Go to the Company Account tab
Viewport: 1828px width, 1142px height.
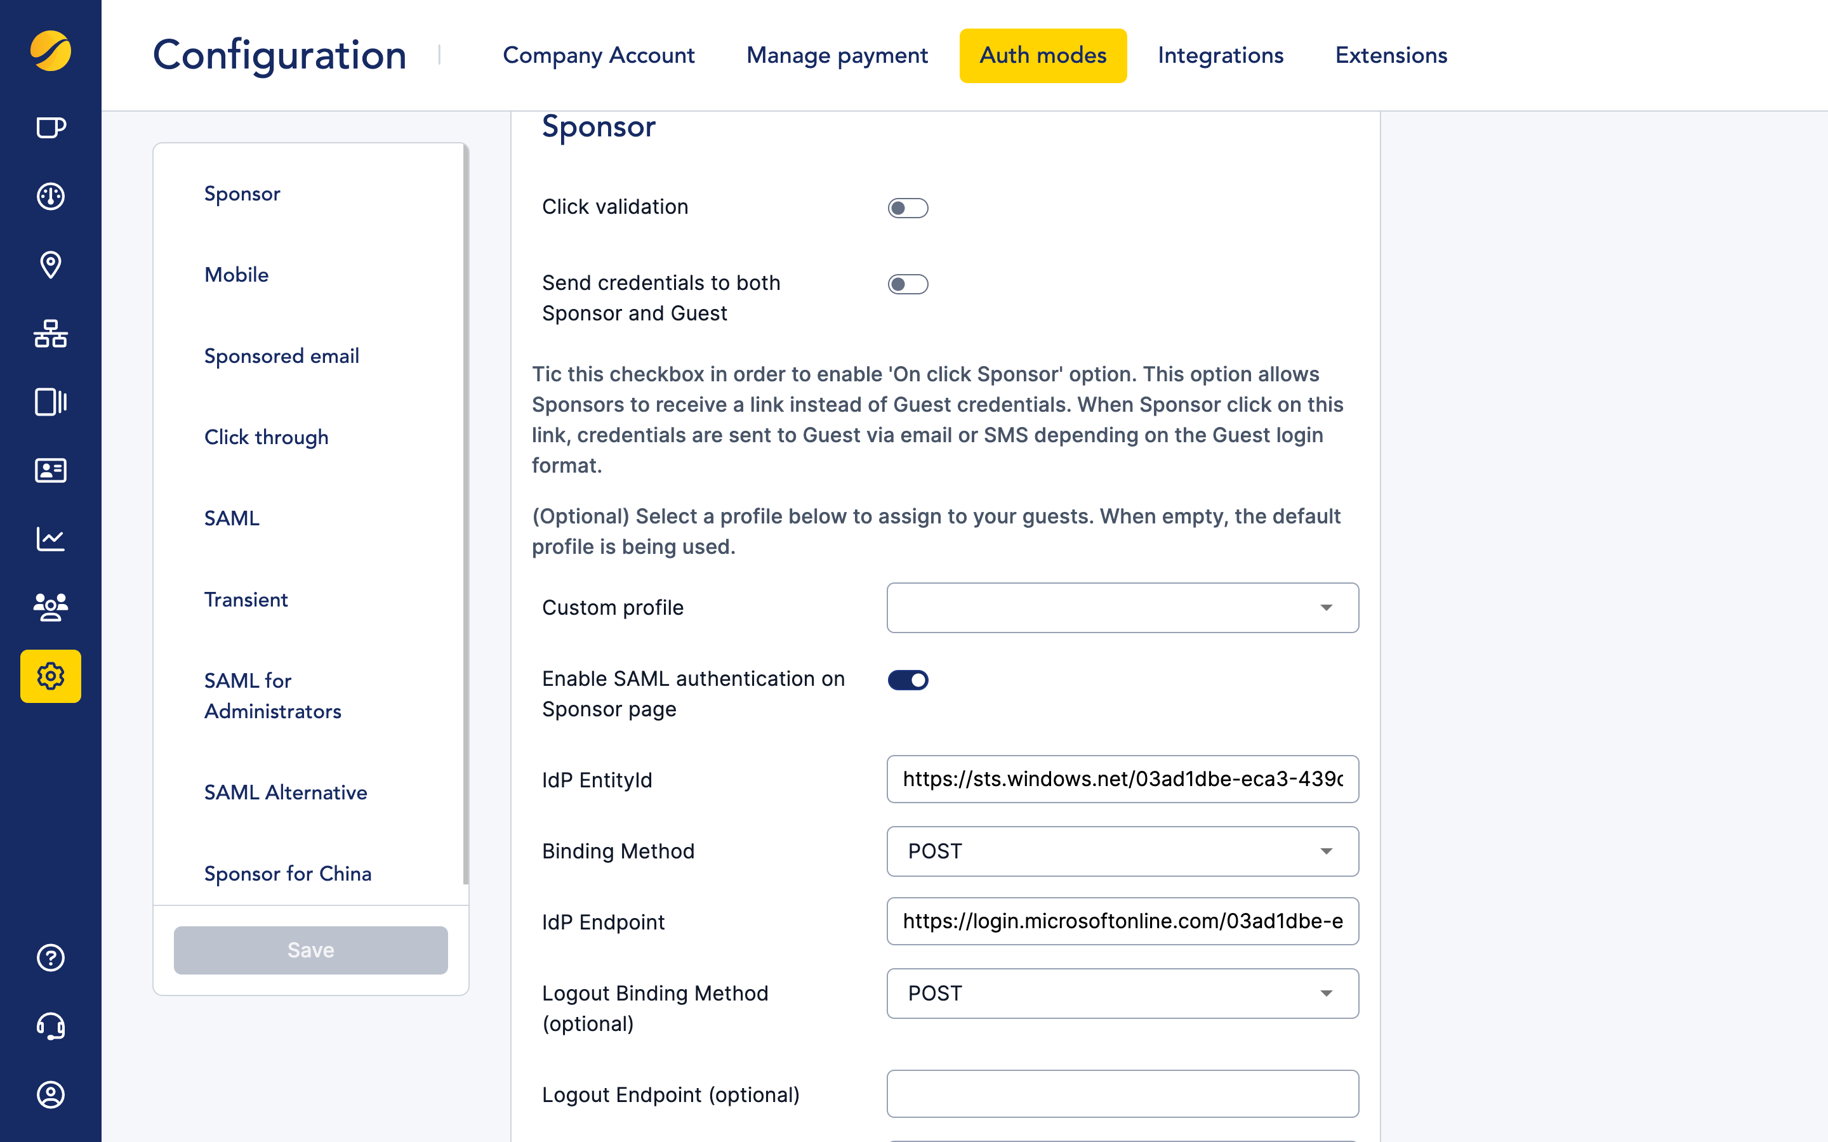tap(599, 55)
